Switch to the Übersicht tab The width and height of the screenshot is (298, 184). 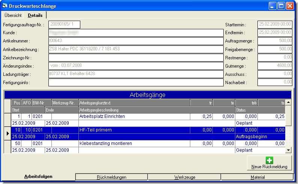(x=13, y=15)
